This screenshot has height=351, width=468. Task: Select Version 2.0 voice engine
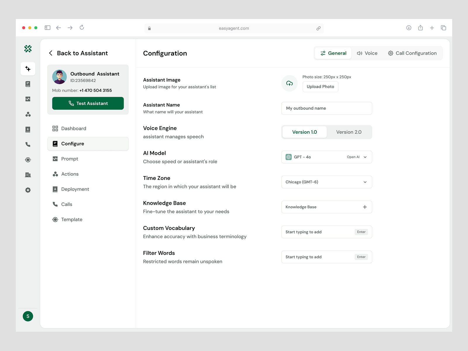[349, 132]
